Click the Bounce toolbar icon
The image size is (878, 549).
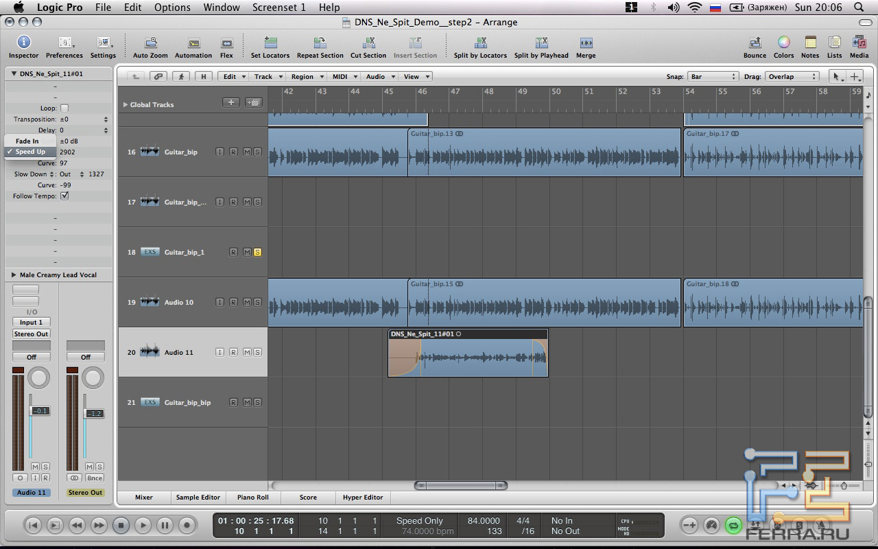tap(755, 44)
